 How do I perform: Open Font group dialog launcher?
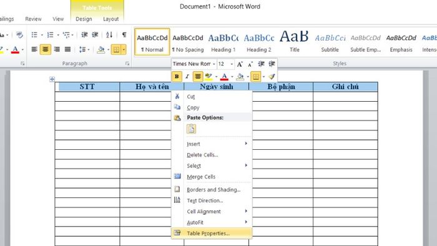[22, 64]
